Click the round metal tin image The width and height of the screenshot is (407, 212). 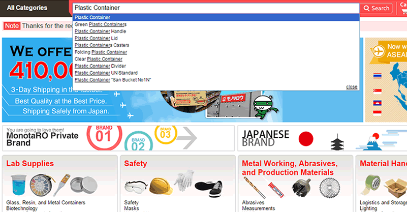pos(84,185)
